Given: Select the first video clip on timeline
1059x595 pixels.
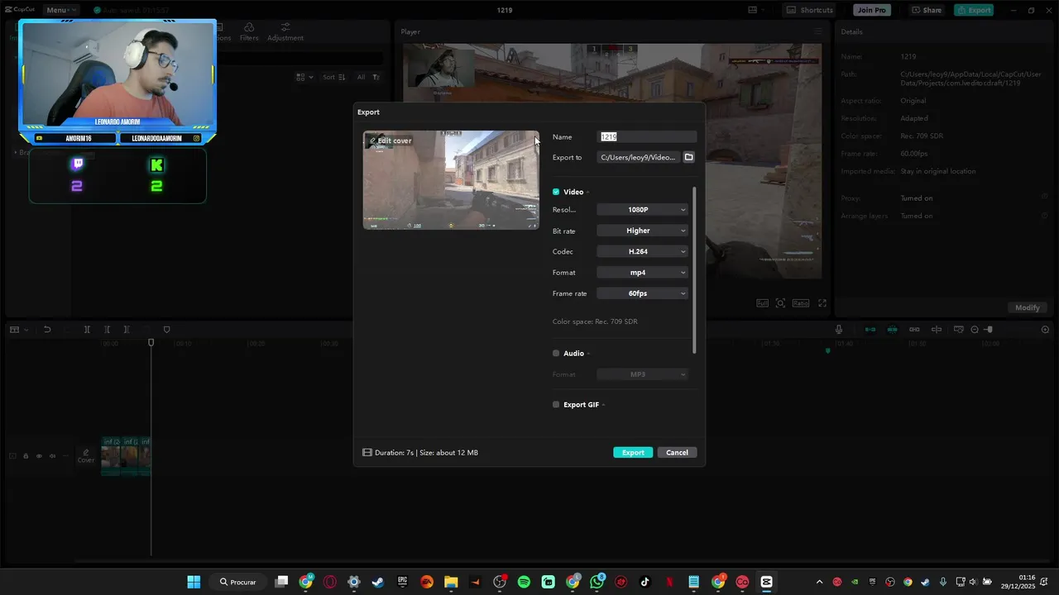Looking at the screenshot, I should coord(111,456).
